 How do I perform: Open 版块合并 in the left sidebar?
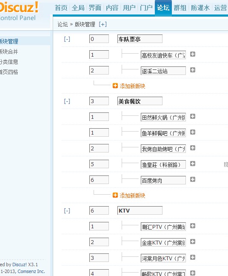(x=9, y=52)
